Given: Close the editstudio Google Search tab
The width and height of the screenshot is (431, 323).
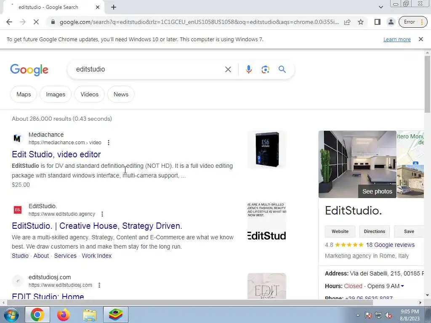Looking at the screenshot, I should click(98, 7).
